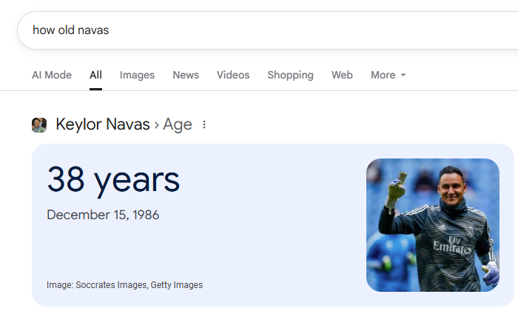Image resolution: width=518 pixels, height=314 pixels.
Task: Show Videos search results
Action: (233, 75)
